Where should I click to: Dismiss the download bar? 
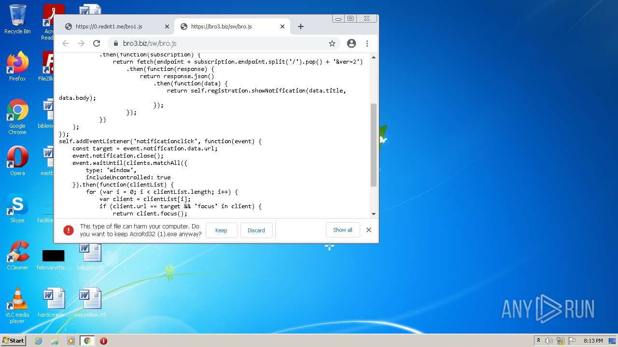(369, 230)
